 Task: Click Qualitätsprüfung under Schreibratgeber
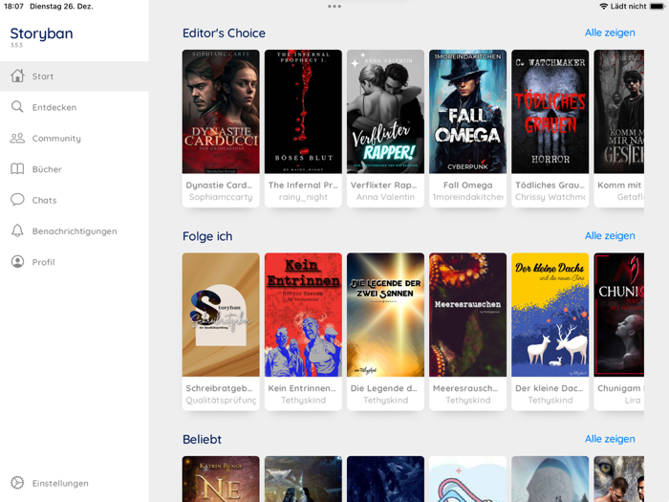point(221,400)
